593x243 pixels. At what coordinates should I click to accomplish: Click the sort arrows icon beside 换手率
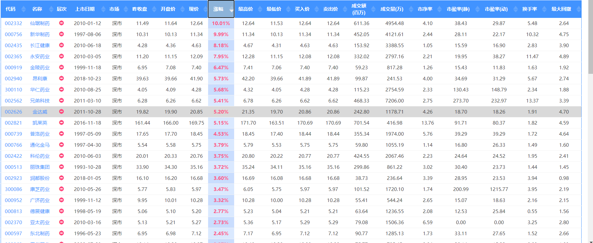544,9
